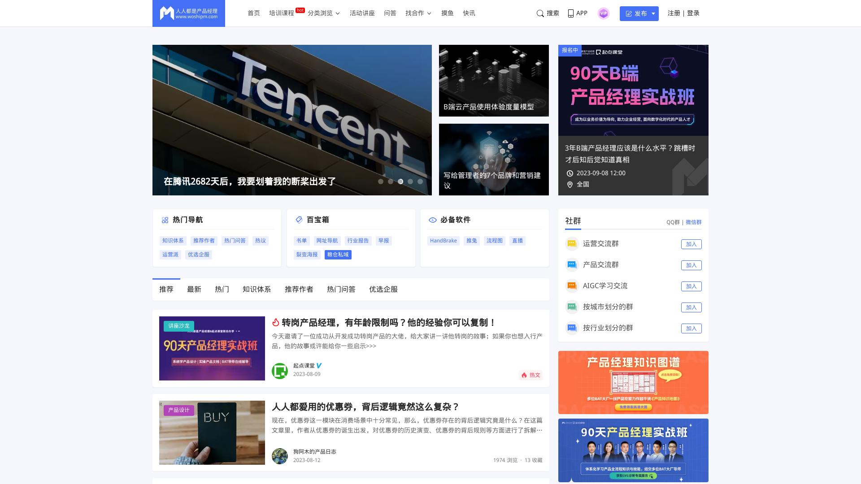Viewport: 861px width, 484px height.
Task: Open the VIP badge icon
Action: point(604,13)
